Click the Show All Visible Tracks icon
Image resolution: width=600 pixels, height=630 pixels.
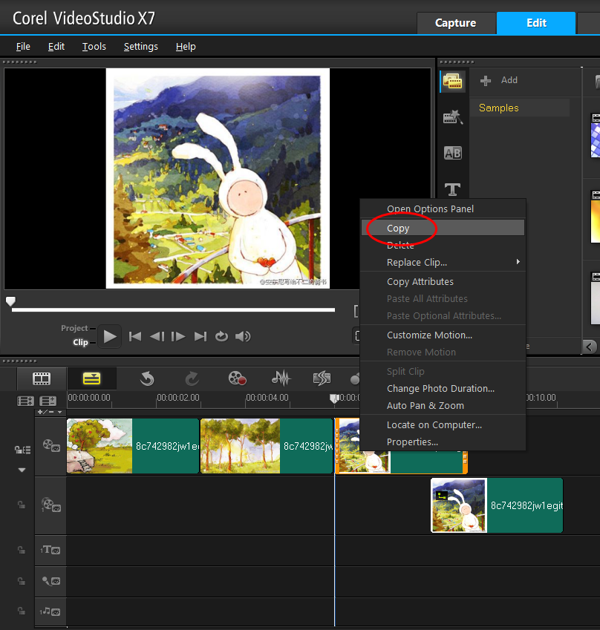(x=25, y=401)
